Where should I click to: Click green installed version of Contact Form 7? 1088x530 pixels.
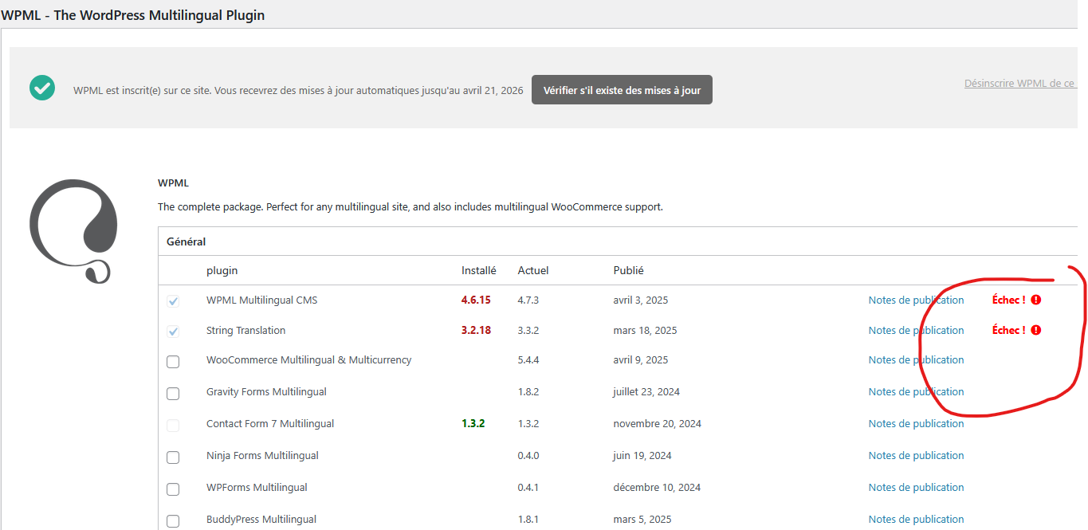473,424
